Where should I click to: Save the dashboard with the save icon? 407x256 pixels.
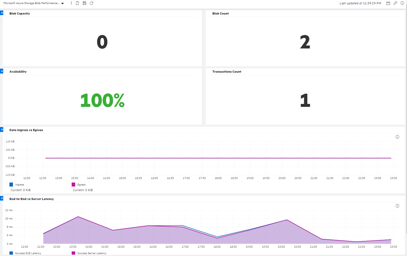(x=84, y=3)
